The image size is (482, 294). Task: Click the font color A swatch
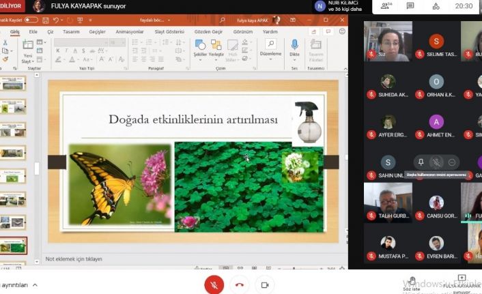point(72,59)
